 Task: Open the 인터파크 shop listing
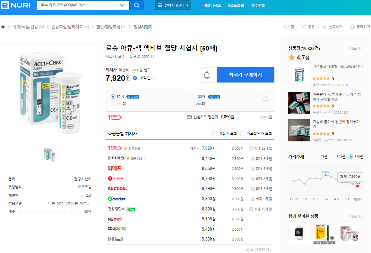click(116, 158)
